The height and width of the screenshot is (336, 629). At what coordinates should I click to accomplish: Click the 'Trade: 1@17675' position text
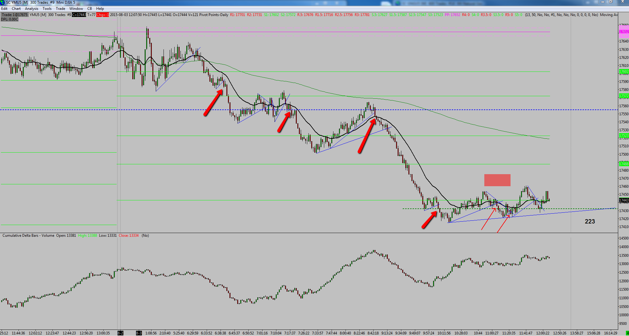coord(15,15)
